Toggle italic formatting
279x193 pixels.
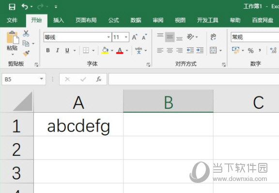[x=58, y=50]
